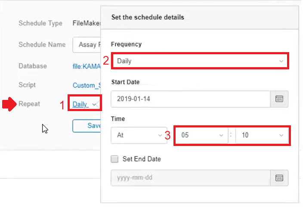The image size is (306, 211).
Task: Open the hour dropdown showing 05
Action: (x=202, y=135)
